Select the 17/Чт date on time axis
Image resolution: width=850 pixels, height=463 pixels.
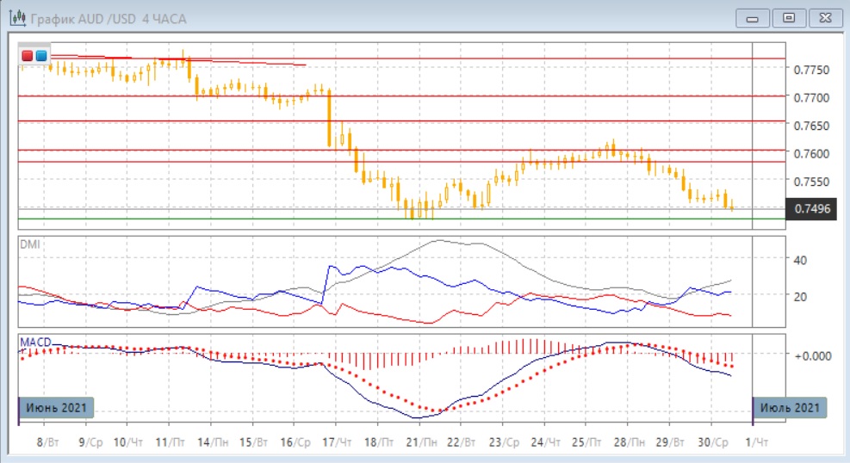click(x=337, y=441)
